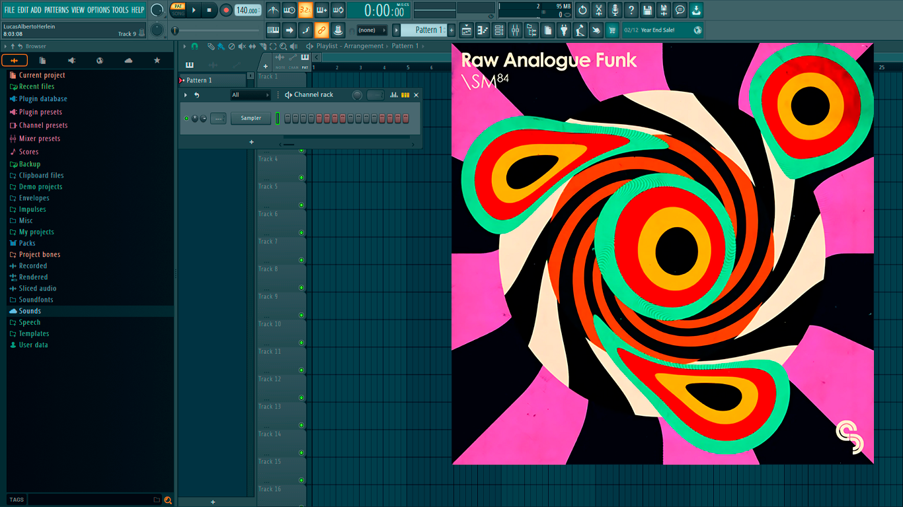This screenshot has height=507, width=903.
Task: Select the zoom tool in playlist
Action: coord(283,46)
